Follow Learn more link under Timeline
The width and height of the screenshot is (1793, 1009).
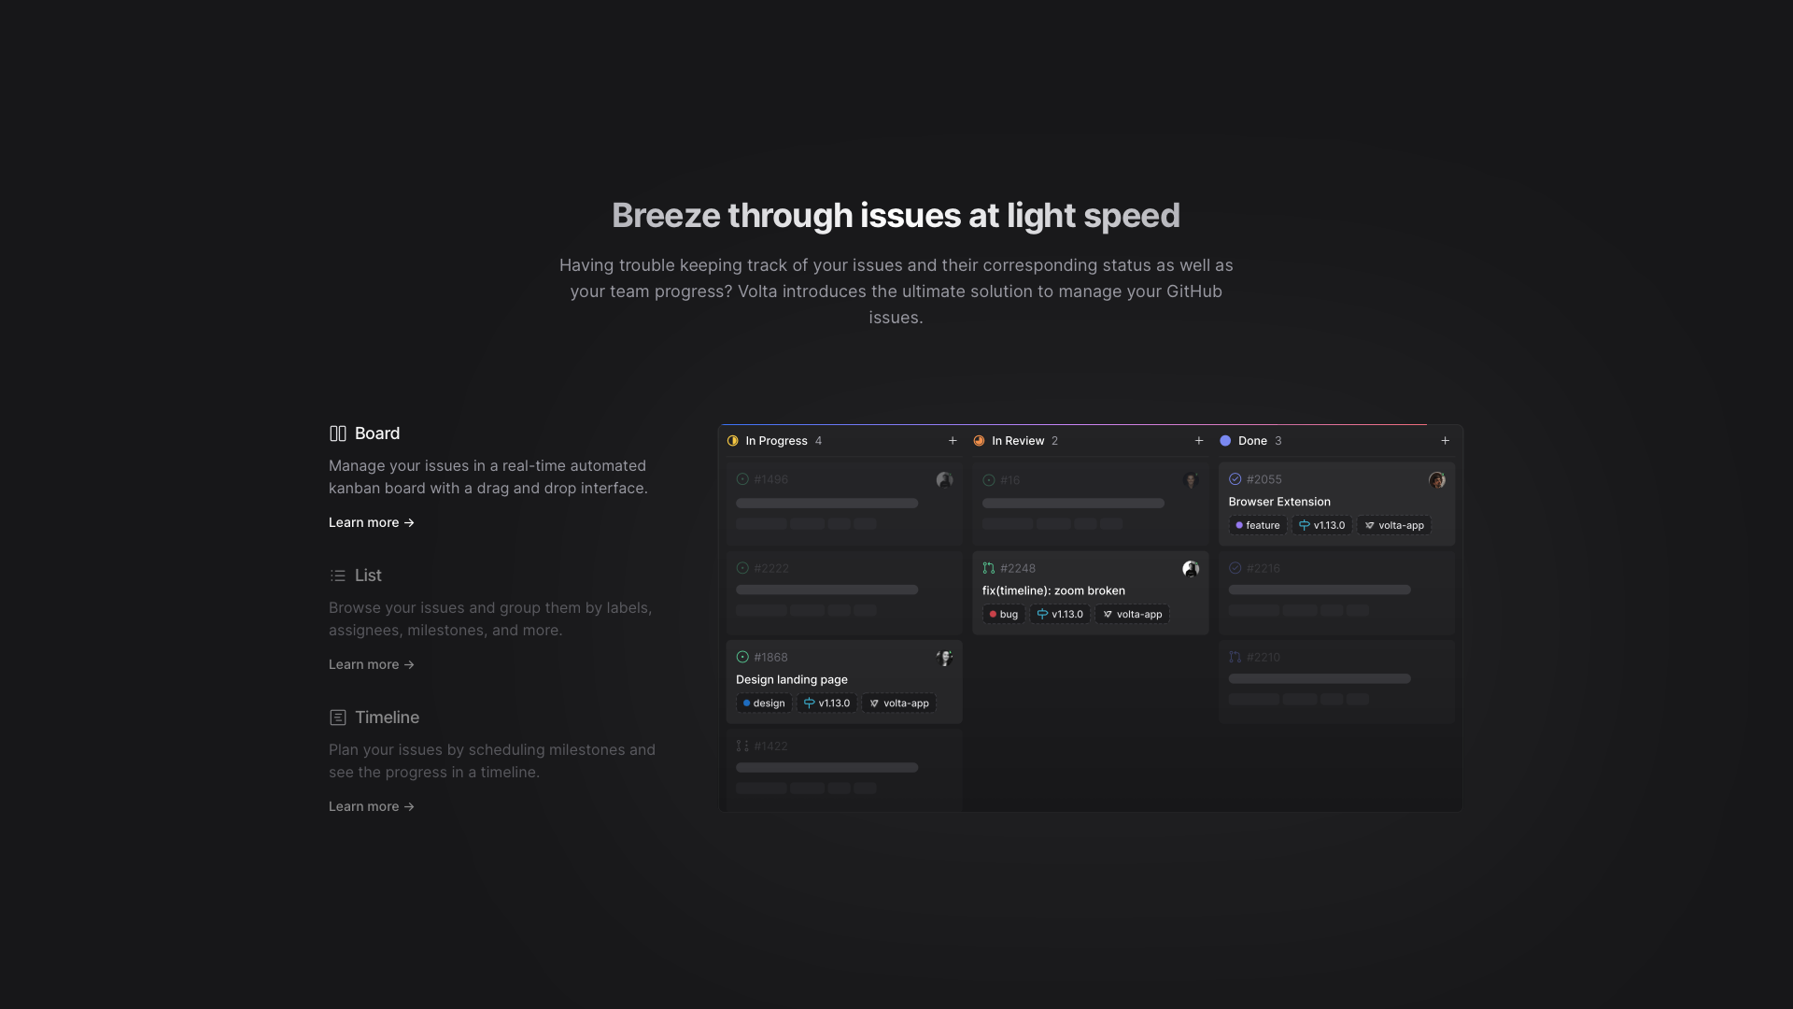(372, 806)
